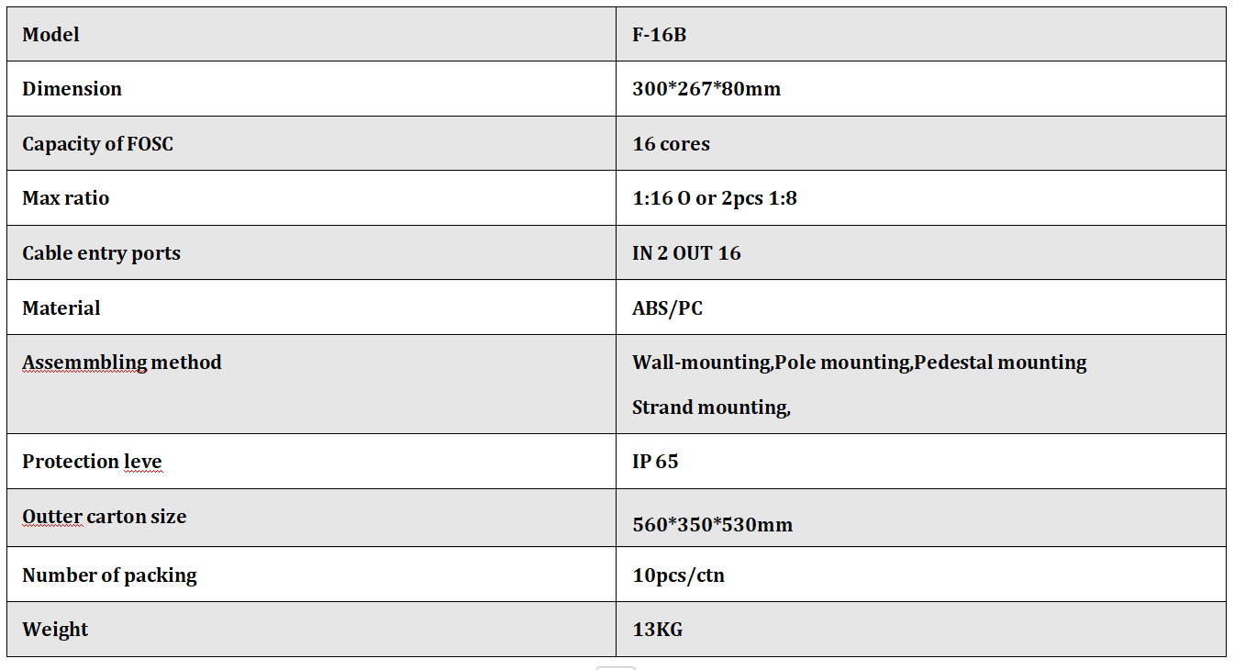Click the Max ratio label

[65, 198]
